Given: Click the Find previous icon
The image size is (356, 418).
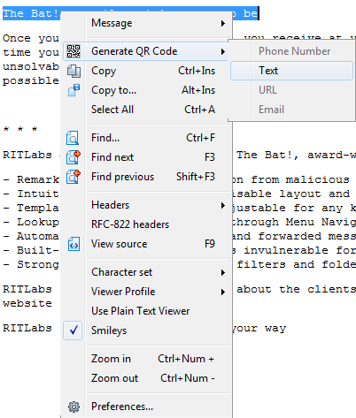Looking at the screenshot, I should [x=74, y=177].
